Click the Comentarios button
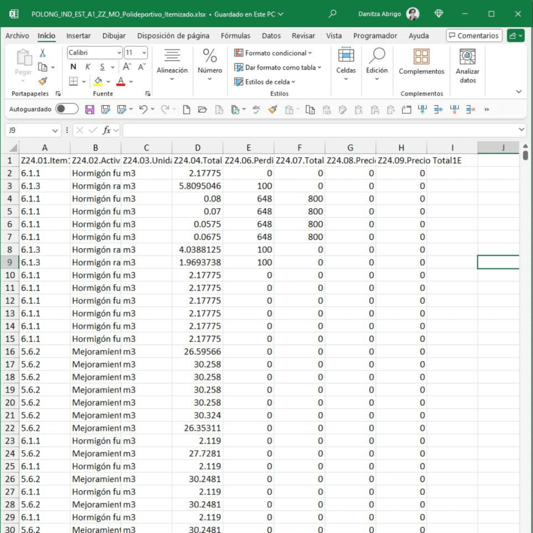Viewport: 533px width, 533px height. tap(474, 36)
